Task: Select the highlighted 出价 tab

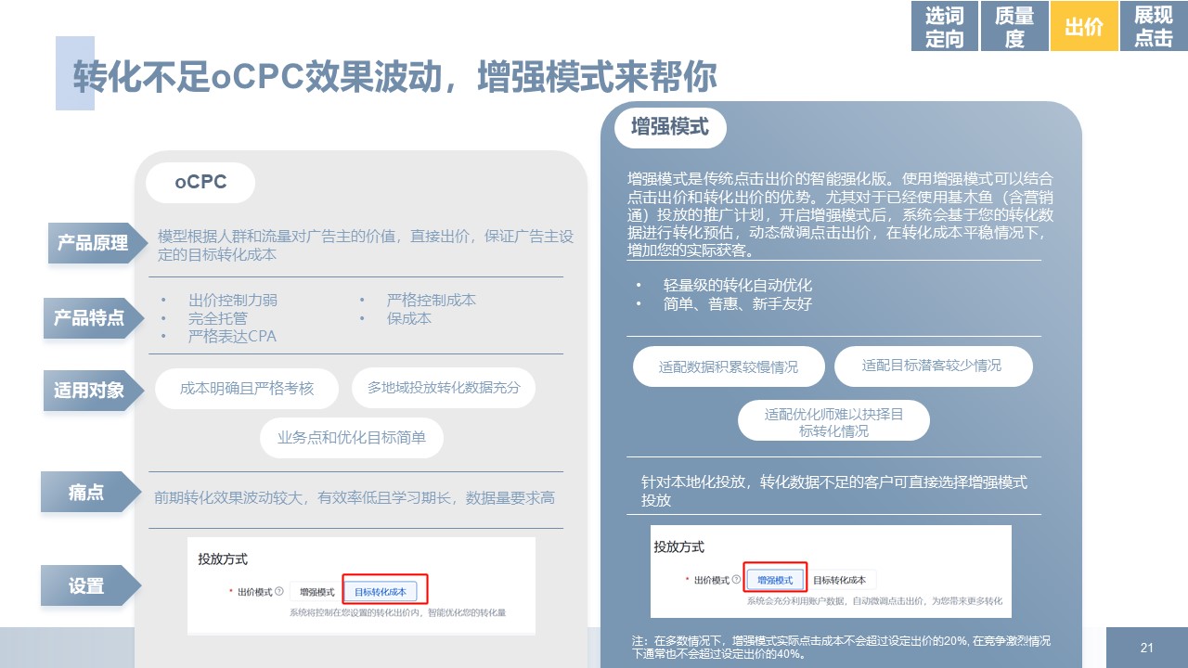Action: coord(1084,27)
